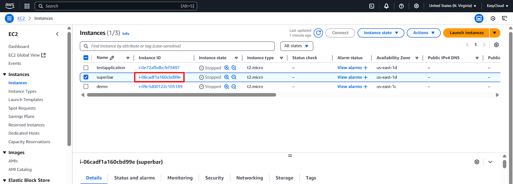Refresh the instances list

pyautogui.click(x=318, y=33)
